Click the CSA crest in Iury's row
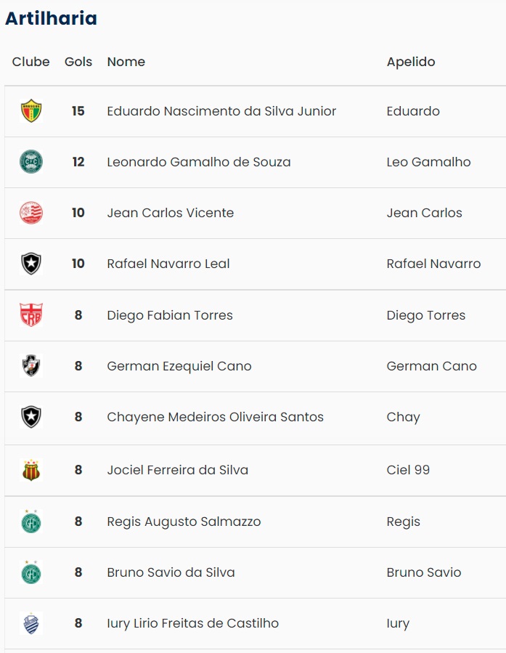Image resolution: width=506 pixels, height=653 pixels. (x=31, y=623)
